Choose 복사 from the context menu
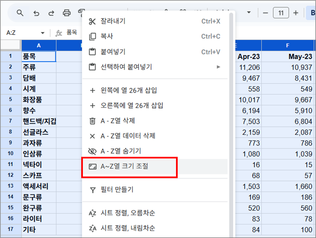The height and width of the screenshot is (238, 316). point(155,37)
